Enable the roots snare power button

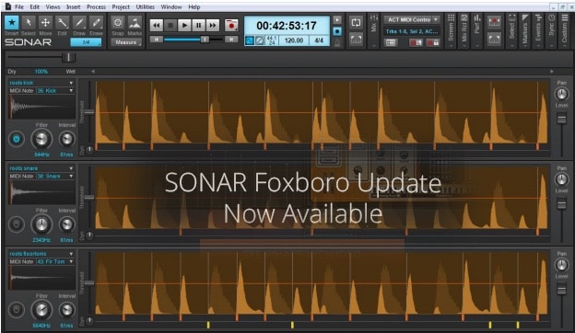pos(17,224)
